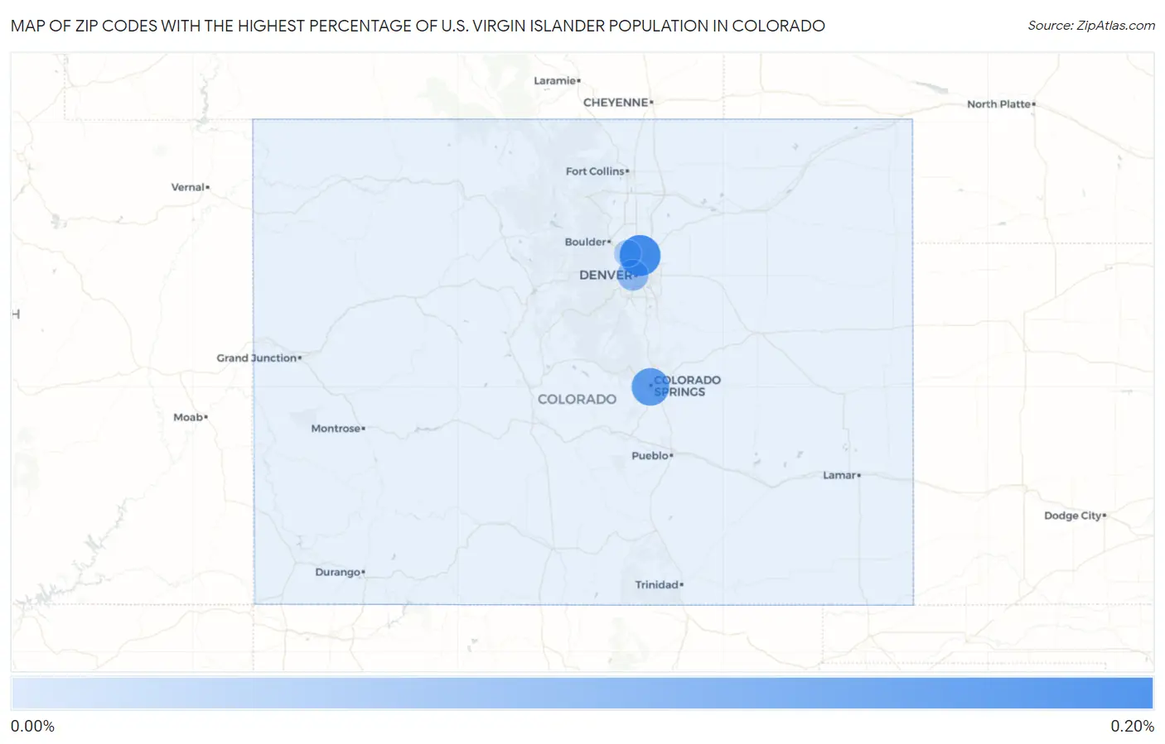Click the color gradient legend bar
1165x744 pixels.
click(x=582, y=694)
